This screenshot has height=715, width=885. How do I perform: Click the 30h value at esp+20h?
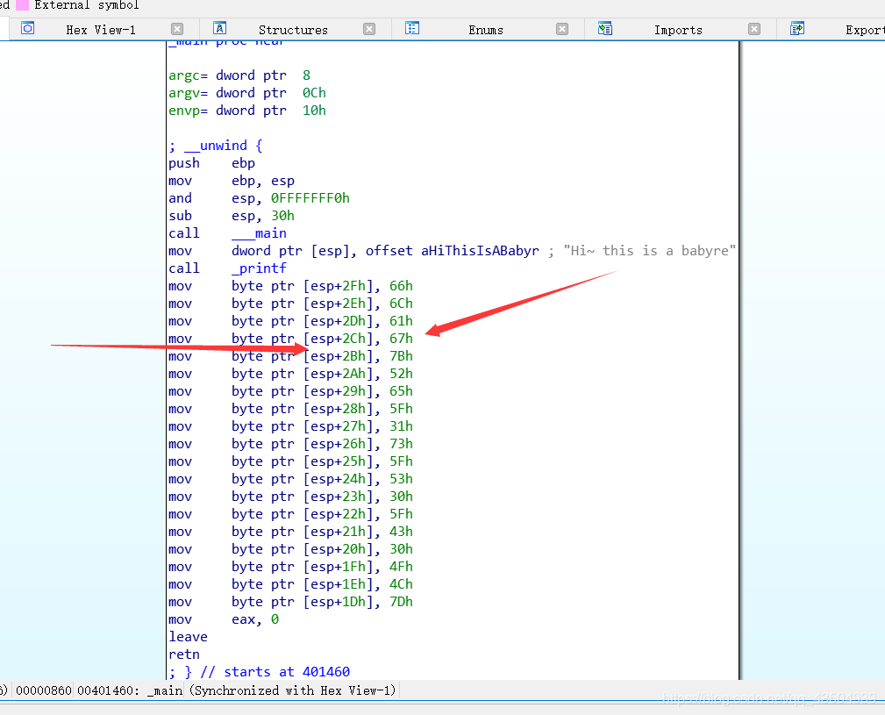click(x=402, y=548)
